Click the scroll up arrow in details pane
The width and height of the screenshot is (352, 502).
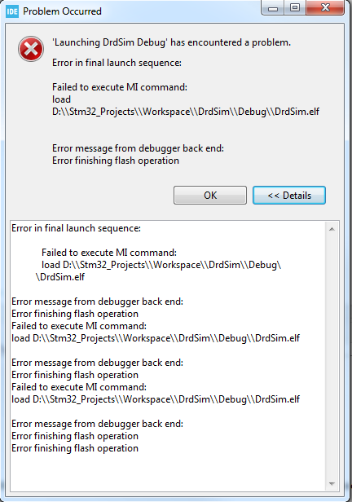point(332,229)
